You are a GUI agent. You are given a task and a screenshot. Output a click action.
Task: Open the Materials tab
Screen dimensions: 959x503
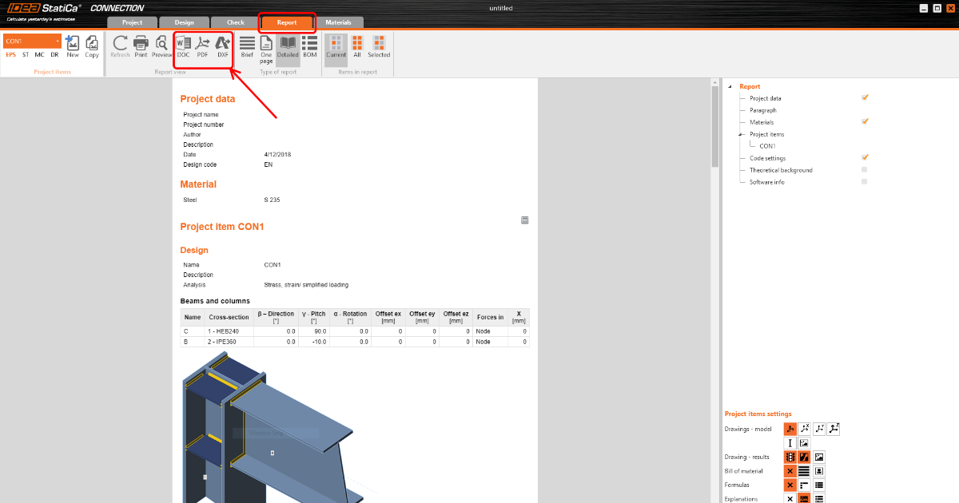[x=338, y=22]
